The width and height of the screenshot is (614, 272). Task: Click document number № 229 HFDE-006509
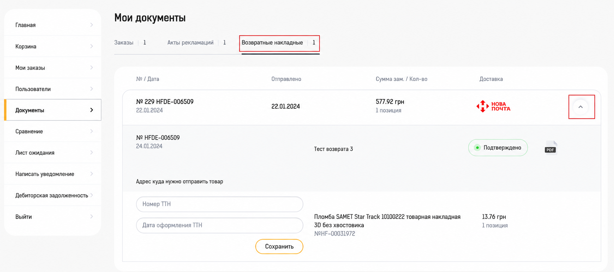165,102
